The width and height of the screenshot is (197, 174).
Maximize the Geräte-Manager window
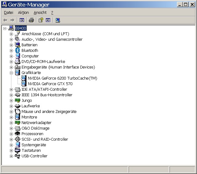point(186,5)
